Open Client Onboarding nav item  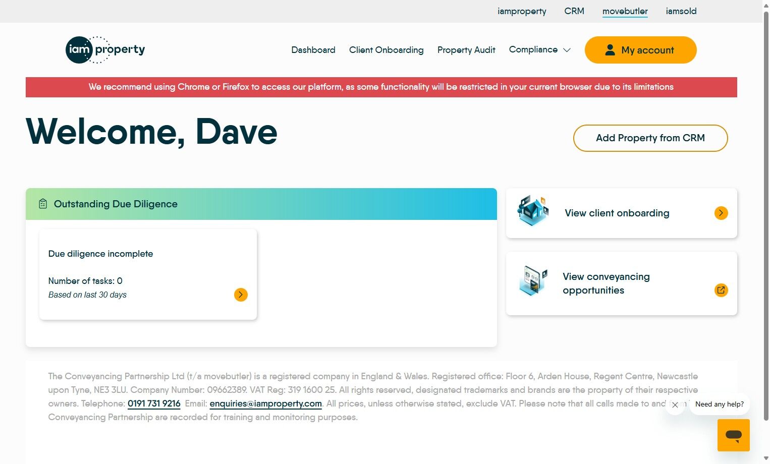tap(387, 50)
